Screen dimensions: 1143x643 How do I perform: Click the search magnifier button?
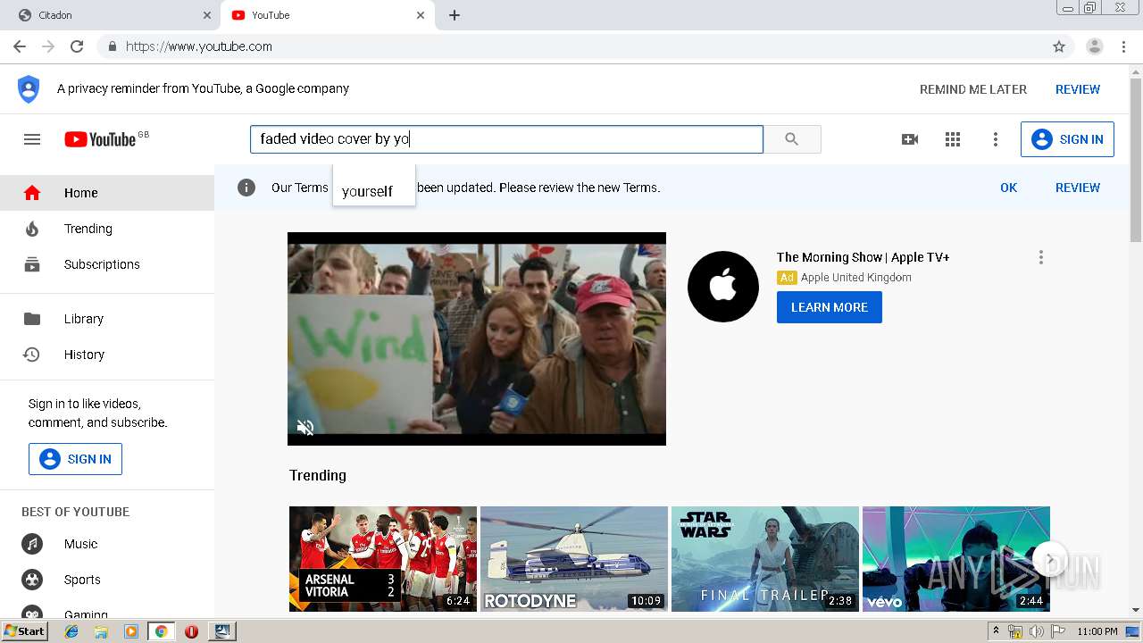(x=792, y=139)
